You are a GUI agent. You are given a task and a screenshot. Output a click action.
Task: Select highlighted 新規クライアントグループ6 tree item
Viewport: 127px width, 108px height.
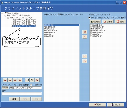click(x=24, y=26)
